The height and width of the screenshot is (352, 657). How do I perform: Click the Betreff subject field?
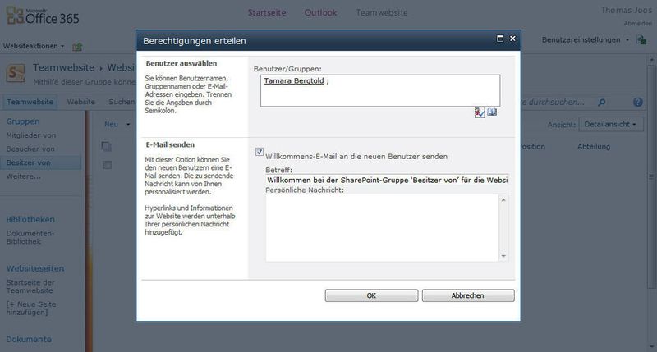pos(387,180)
